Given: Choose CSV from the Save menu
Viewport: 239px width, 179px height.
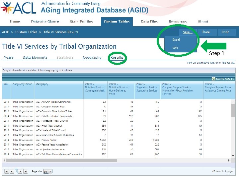Looking at the screenshot, I should (x=175, y=48).
